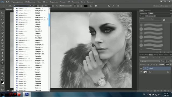Switch to the Стили tab
The image size is (172, 97).
click(150, 13)
